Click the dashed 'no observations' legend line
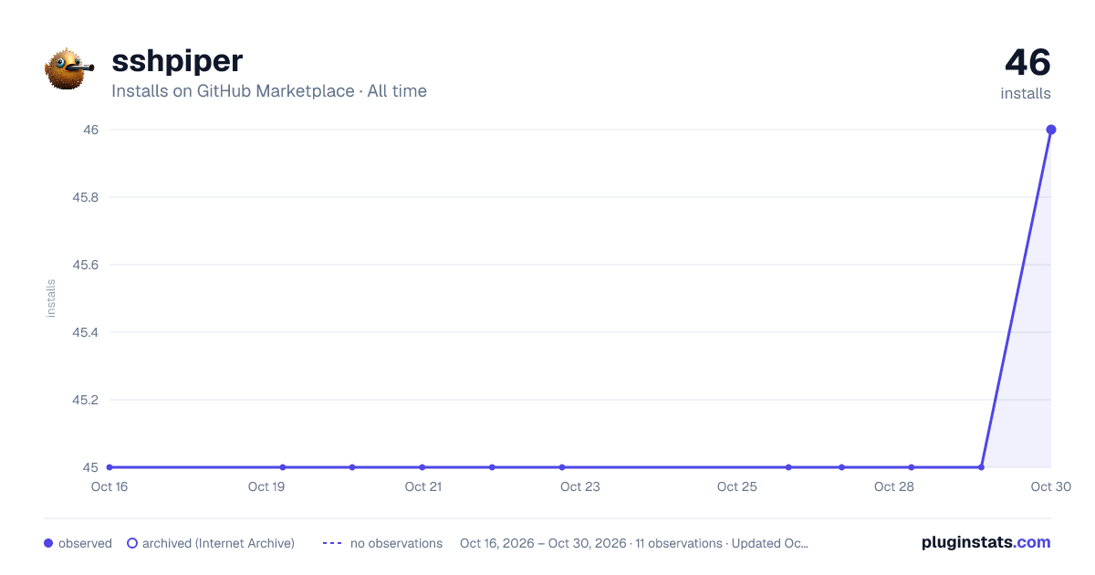This screenshot has height=575, width=1095. 332,543
